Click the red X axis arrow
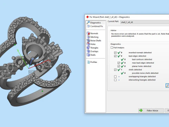 (40, 64)
